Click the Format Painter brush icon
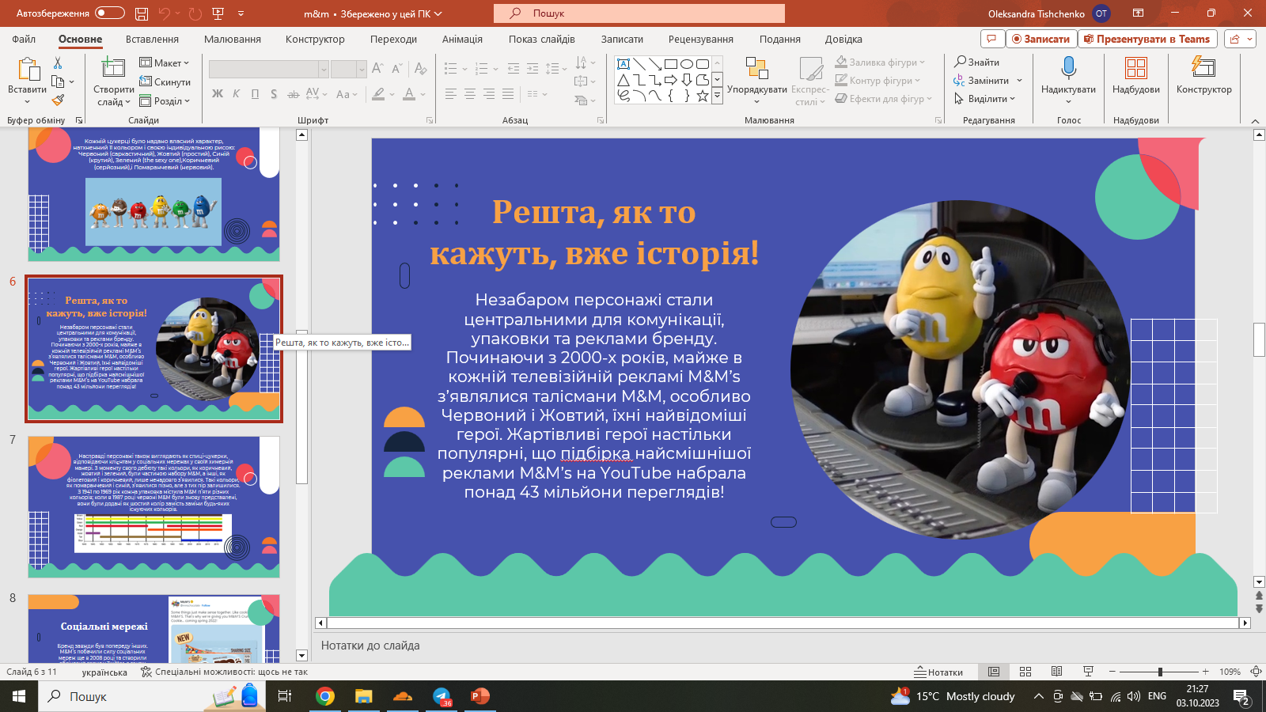 tap(58, 100)
